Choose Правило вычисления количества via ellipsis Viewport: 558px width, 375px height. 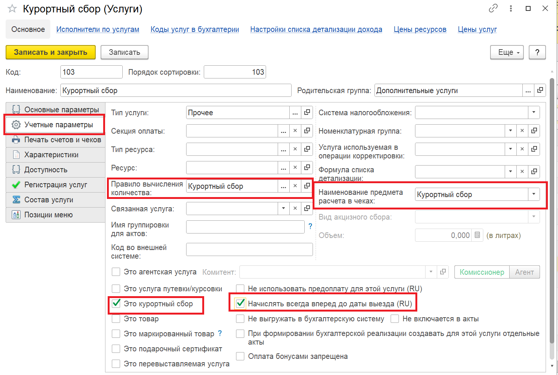[x=284, y=186]
